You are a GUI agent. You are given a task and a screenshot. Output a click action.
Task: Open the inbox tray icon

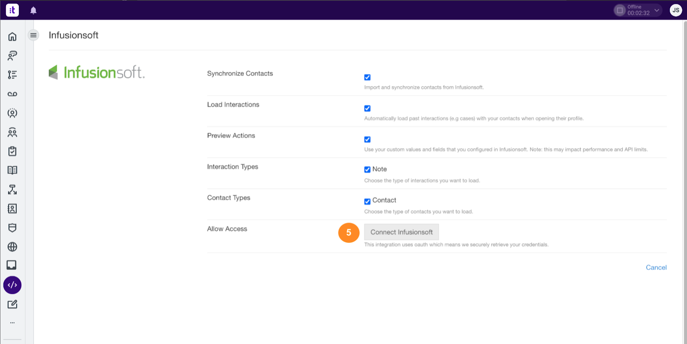12,265
